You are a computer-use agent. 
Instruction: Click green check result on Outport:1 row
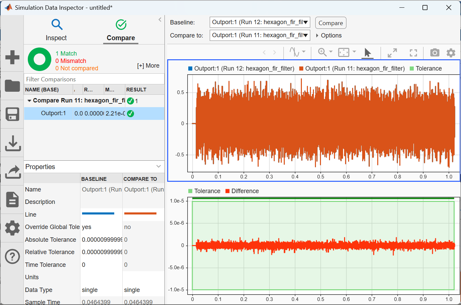(x=131, y=113)
